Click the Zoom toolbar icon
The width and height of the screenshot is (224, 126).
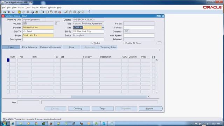[x=70, y=12]
